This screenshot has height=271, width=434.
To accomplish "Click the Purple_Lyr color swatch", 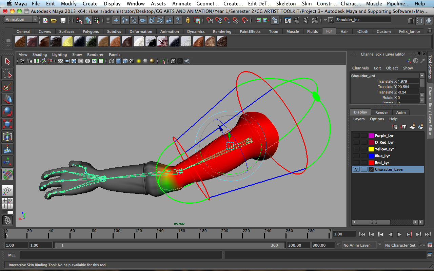I will [x=371, y=135].
